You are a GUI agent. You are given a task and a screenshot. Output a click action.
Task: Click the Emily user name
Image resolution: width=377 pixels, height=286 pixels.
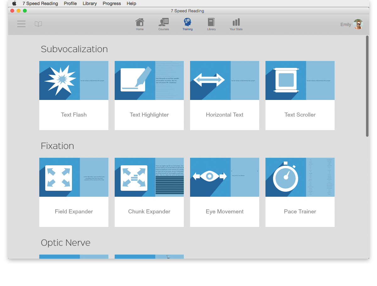(346, 25)
